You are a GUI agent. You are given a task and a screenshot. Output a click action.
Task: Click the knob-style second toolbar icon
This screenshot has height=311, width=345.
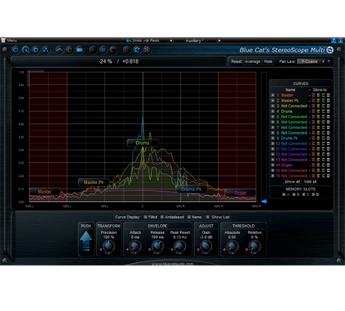26,50
